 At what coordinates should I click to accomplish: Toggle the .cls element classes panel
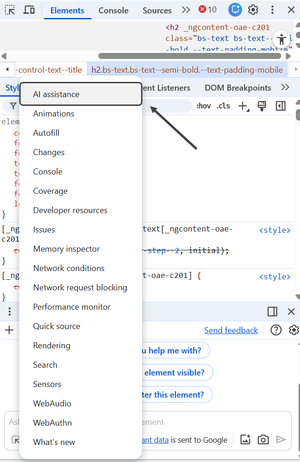tap(223, 106)
